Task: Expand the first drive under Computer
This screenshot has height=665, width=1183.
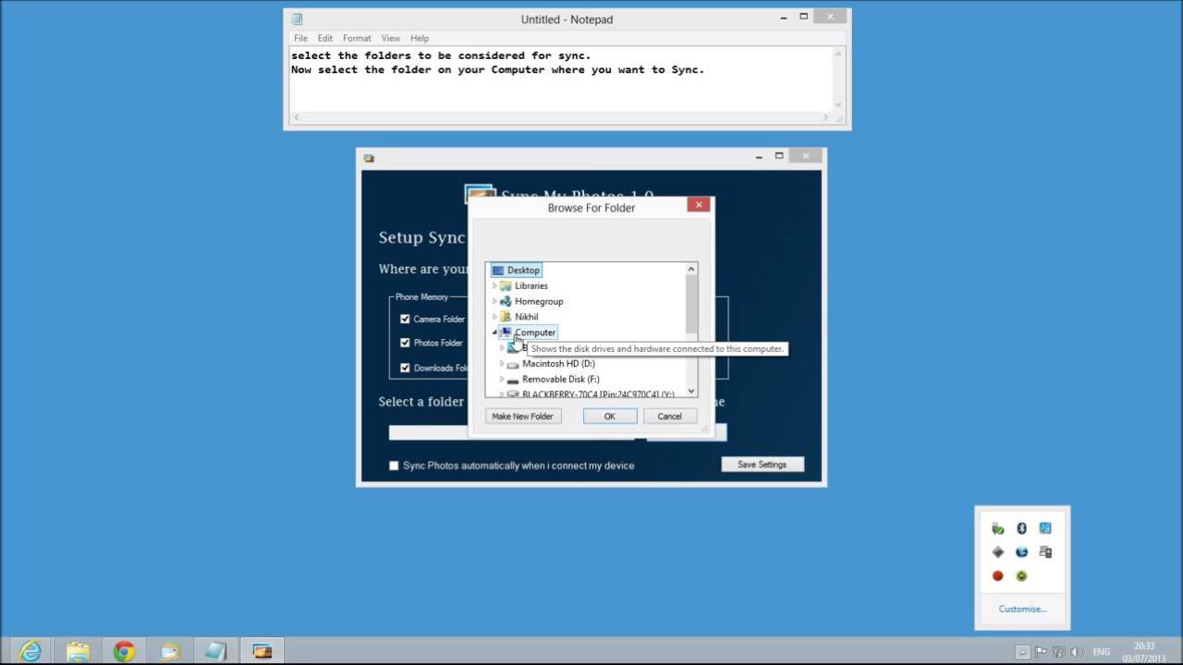Action: click(x=502, y=348)
